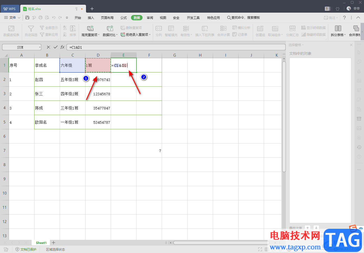Click the descending sort Z-A icon

coord(65,34)
